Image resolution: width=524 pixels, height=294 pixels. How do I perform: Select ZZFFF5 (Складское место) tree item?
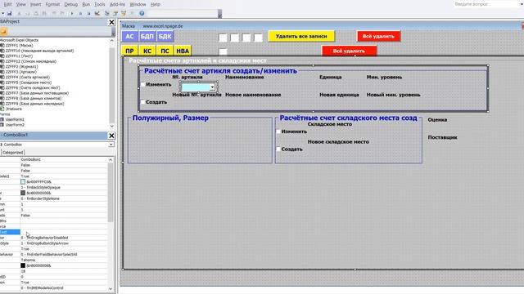point(29,82)
